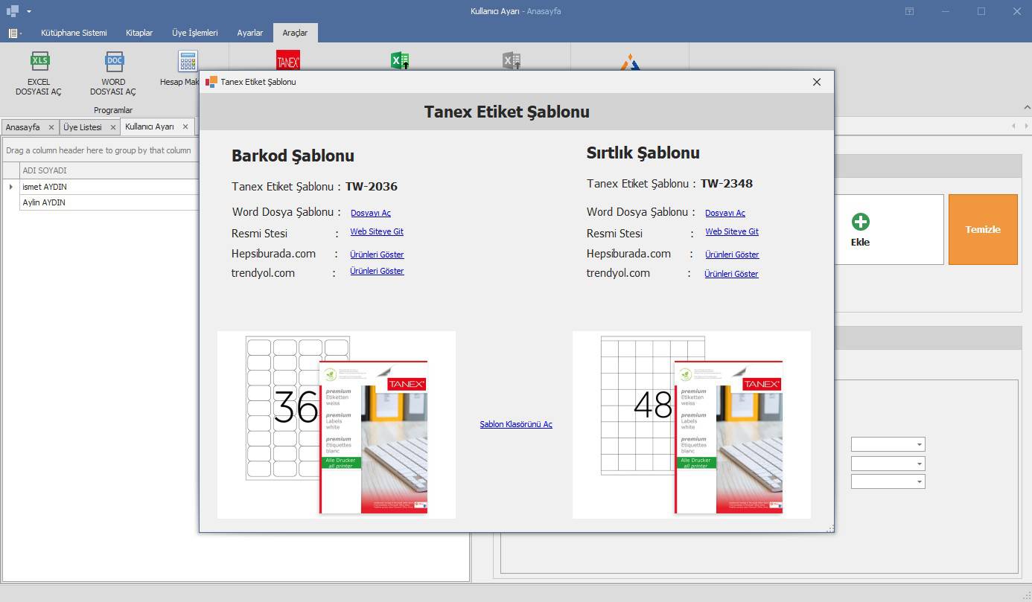1032x602 pixels.
Task: Open the quick access toolbar dropdown arrow
Action: click(29, 11)
